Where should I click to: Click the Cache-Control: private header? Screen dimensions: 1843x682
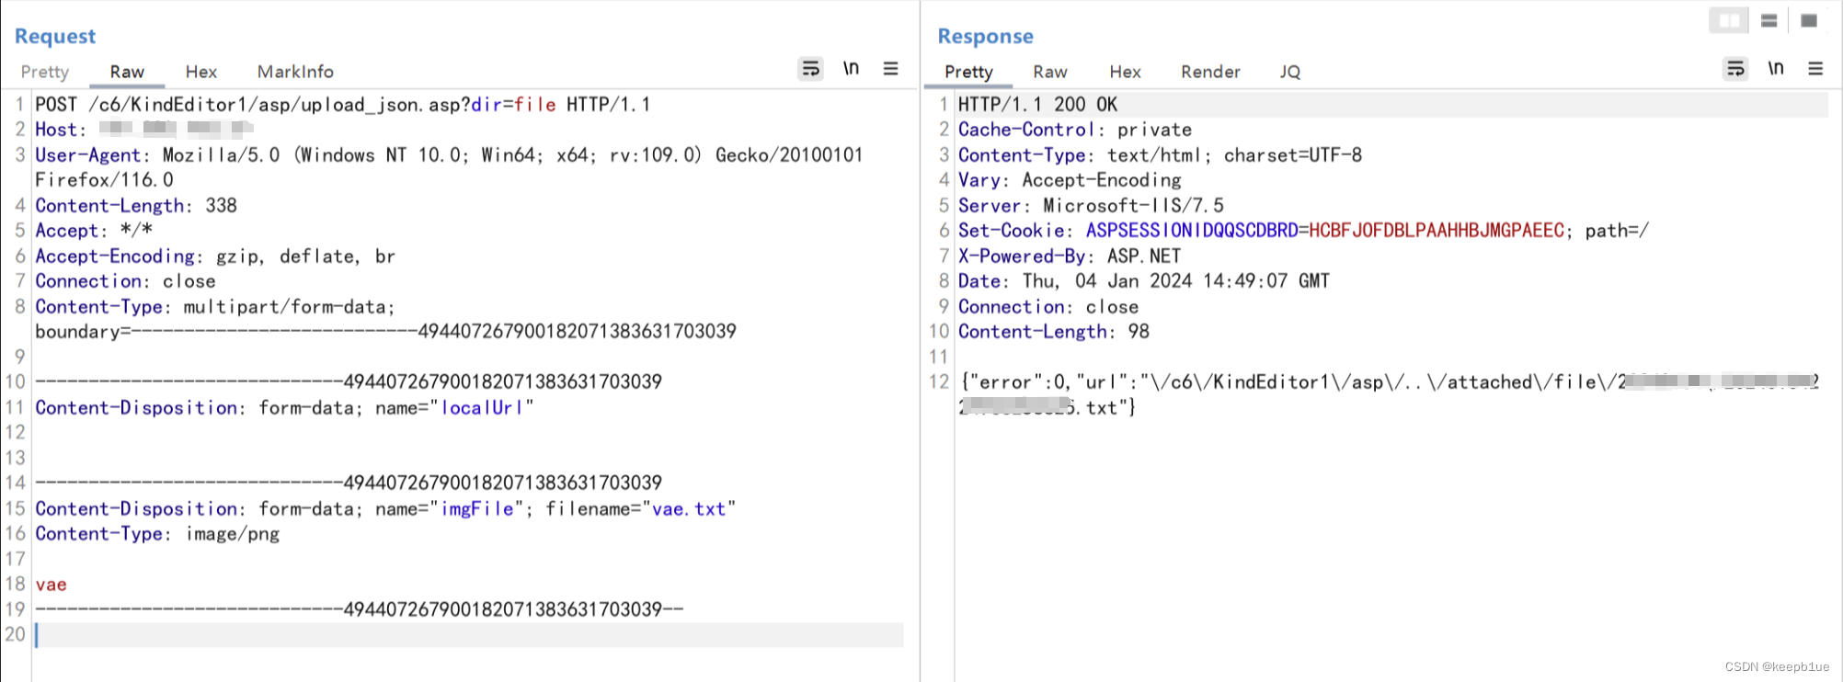click(1075, 130)
